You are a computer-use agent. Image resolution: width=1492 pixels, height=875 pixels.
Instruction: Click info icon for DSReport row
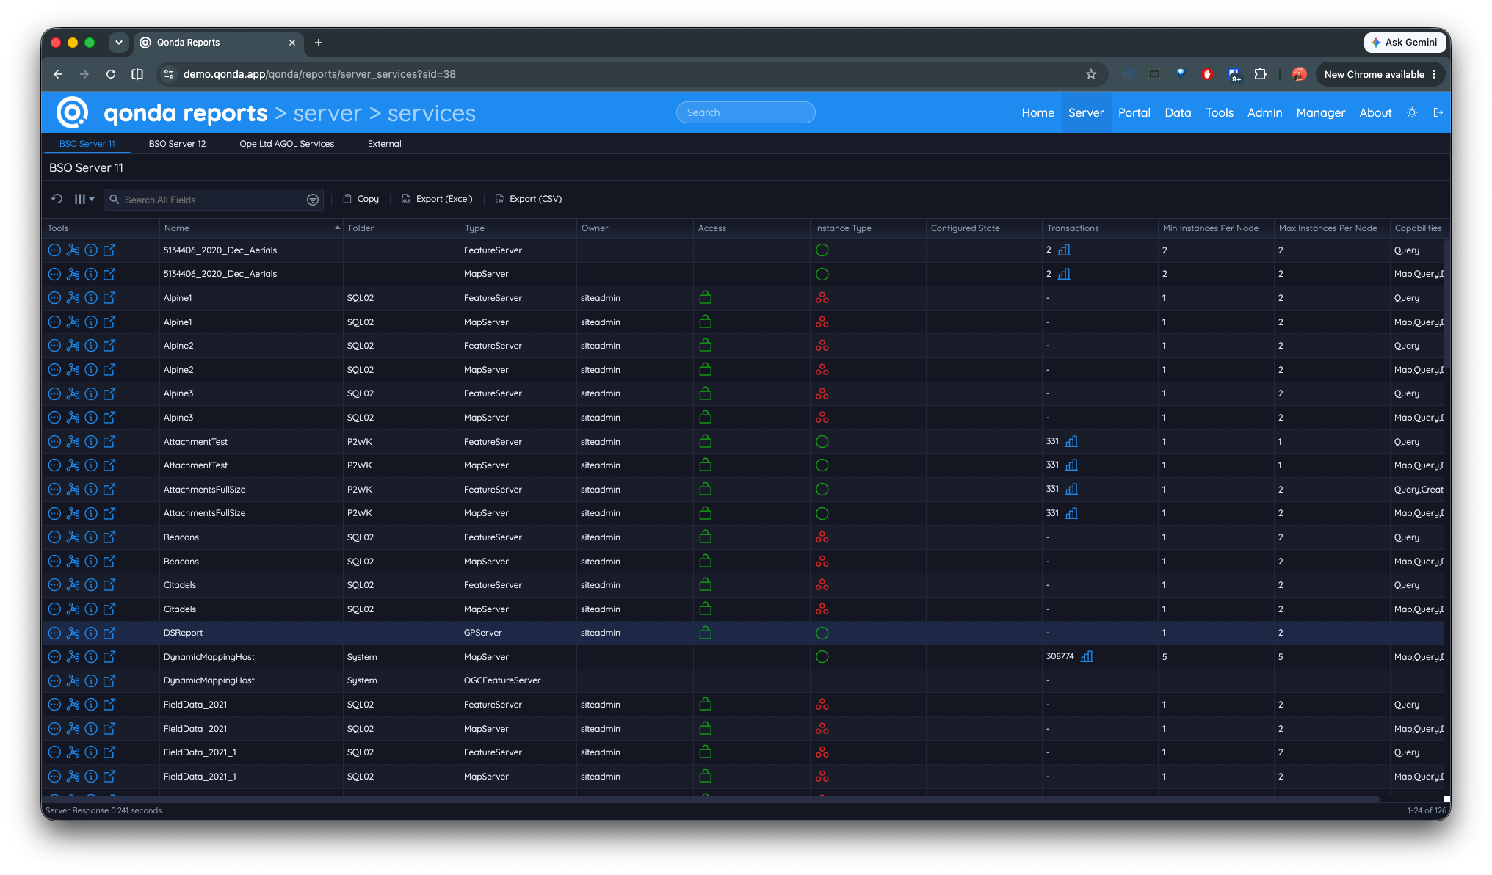coord(91,633)
